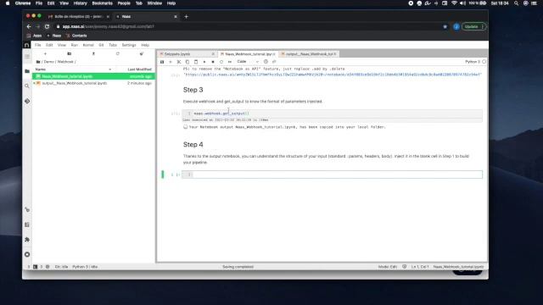543x305 pixels.
Task: Click the ring icon at the sidebar bottom
Action: (x=27, y=254)
